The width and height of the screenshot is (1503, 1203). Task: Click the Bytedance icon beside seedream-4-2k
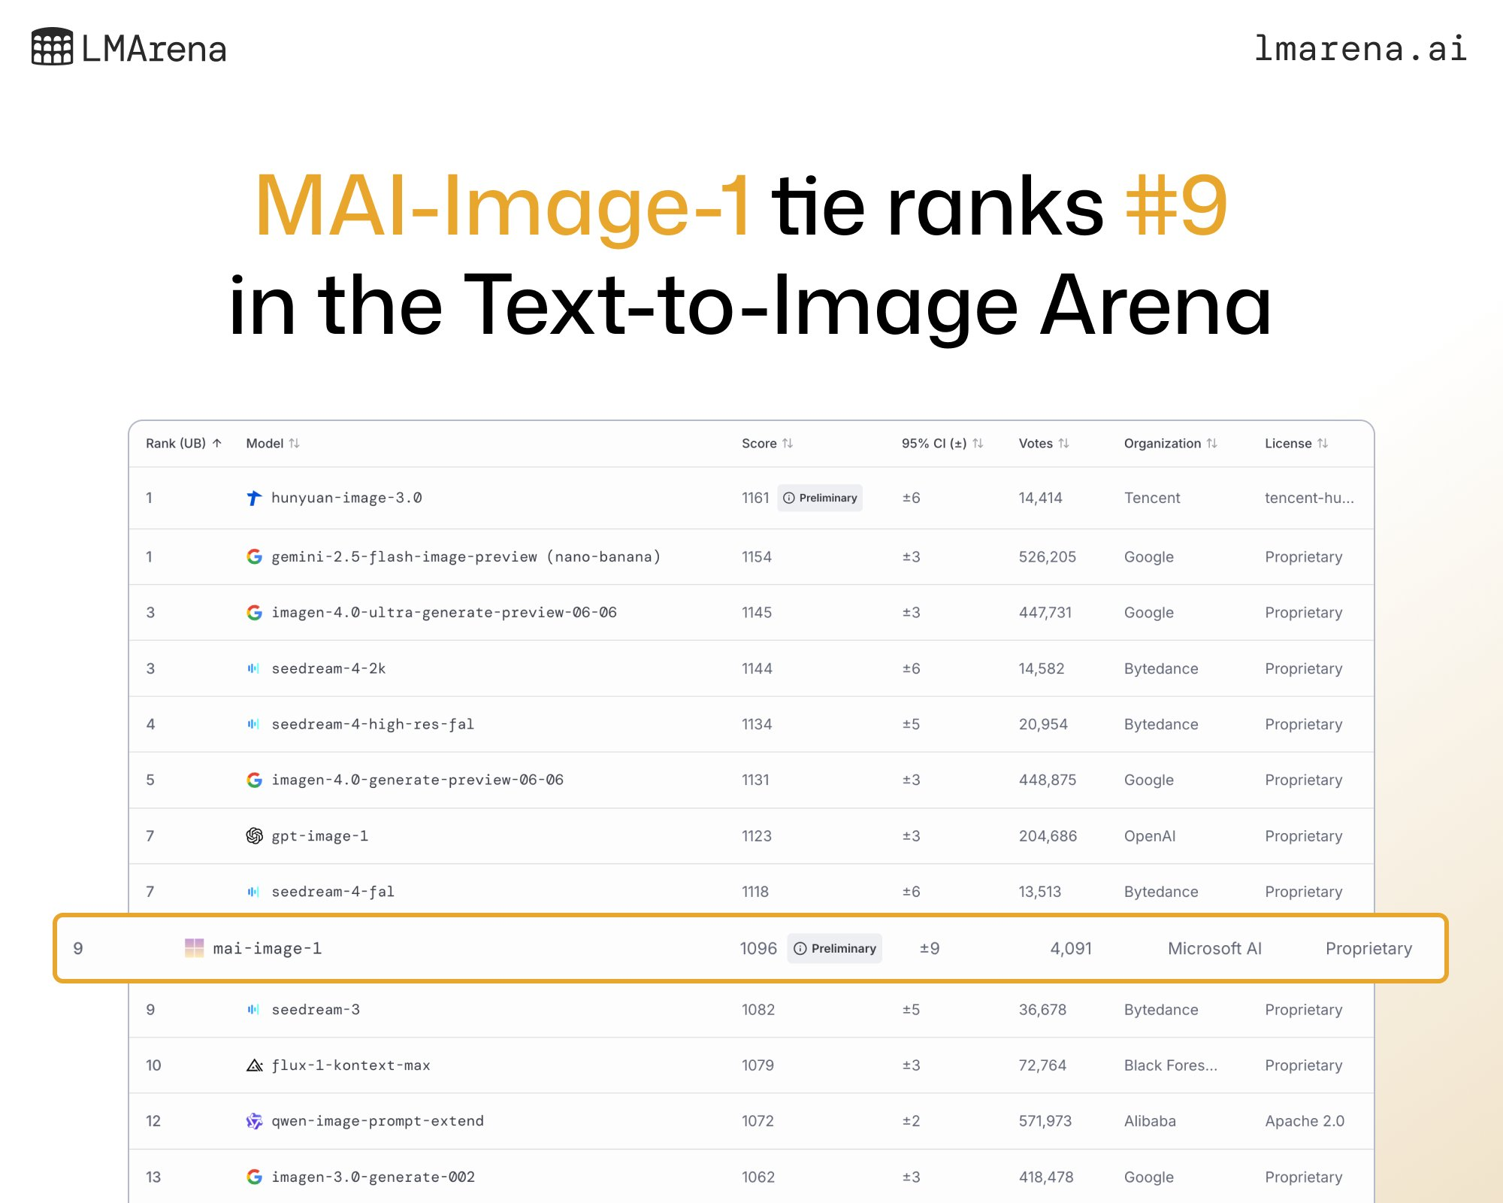point(254,668)
